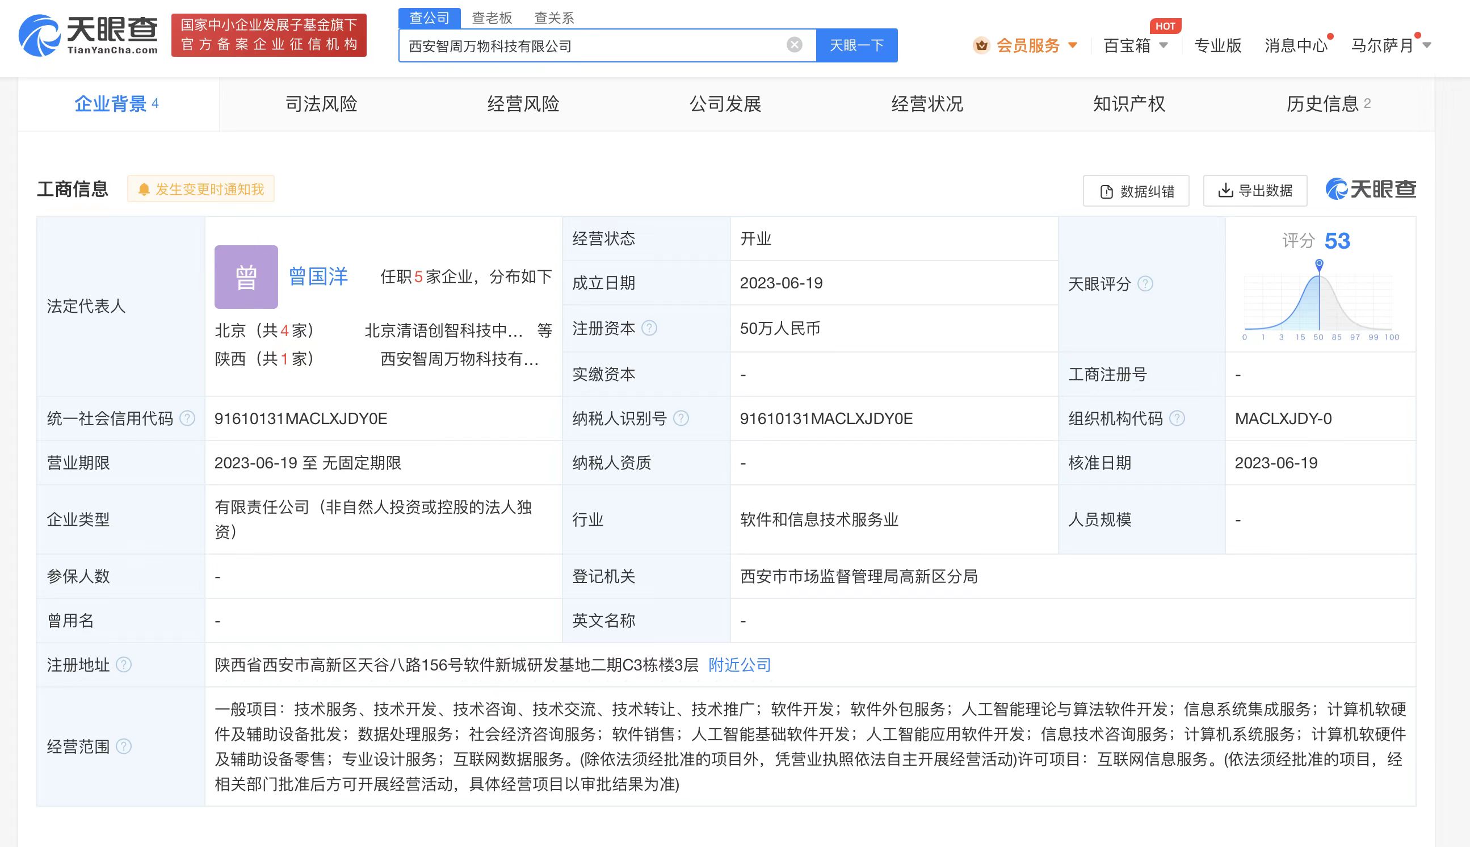The image size is (1470, 847).
Task: Open 曾国洋 legal representative link
Action: coord(318,277)
